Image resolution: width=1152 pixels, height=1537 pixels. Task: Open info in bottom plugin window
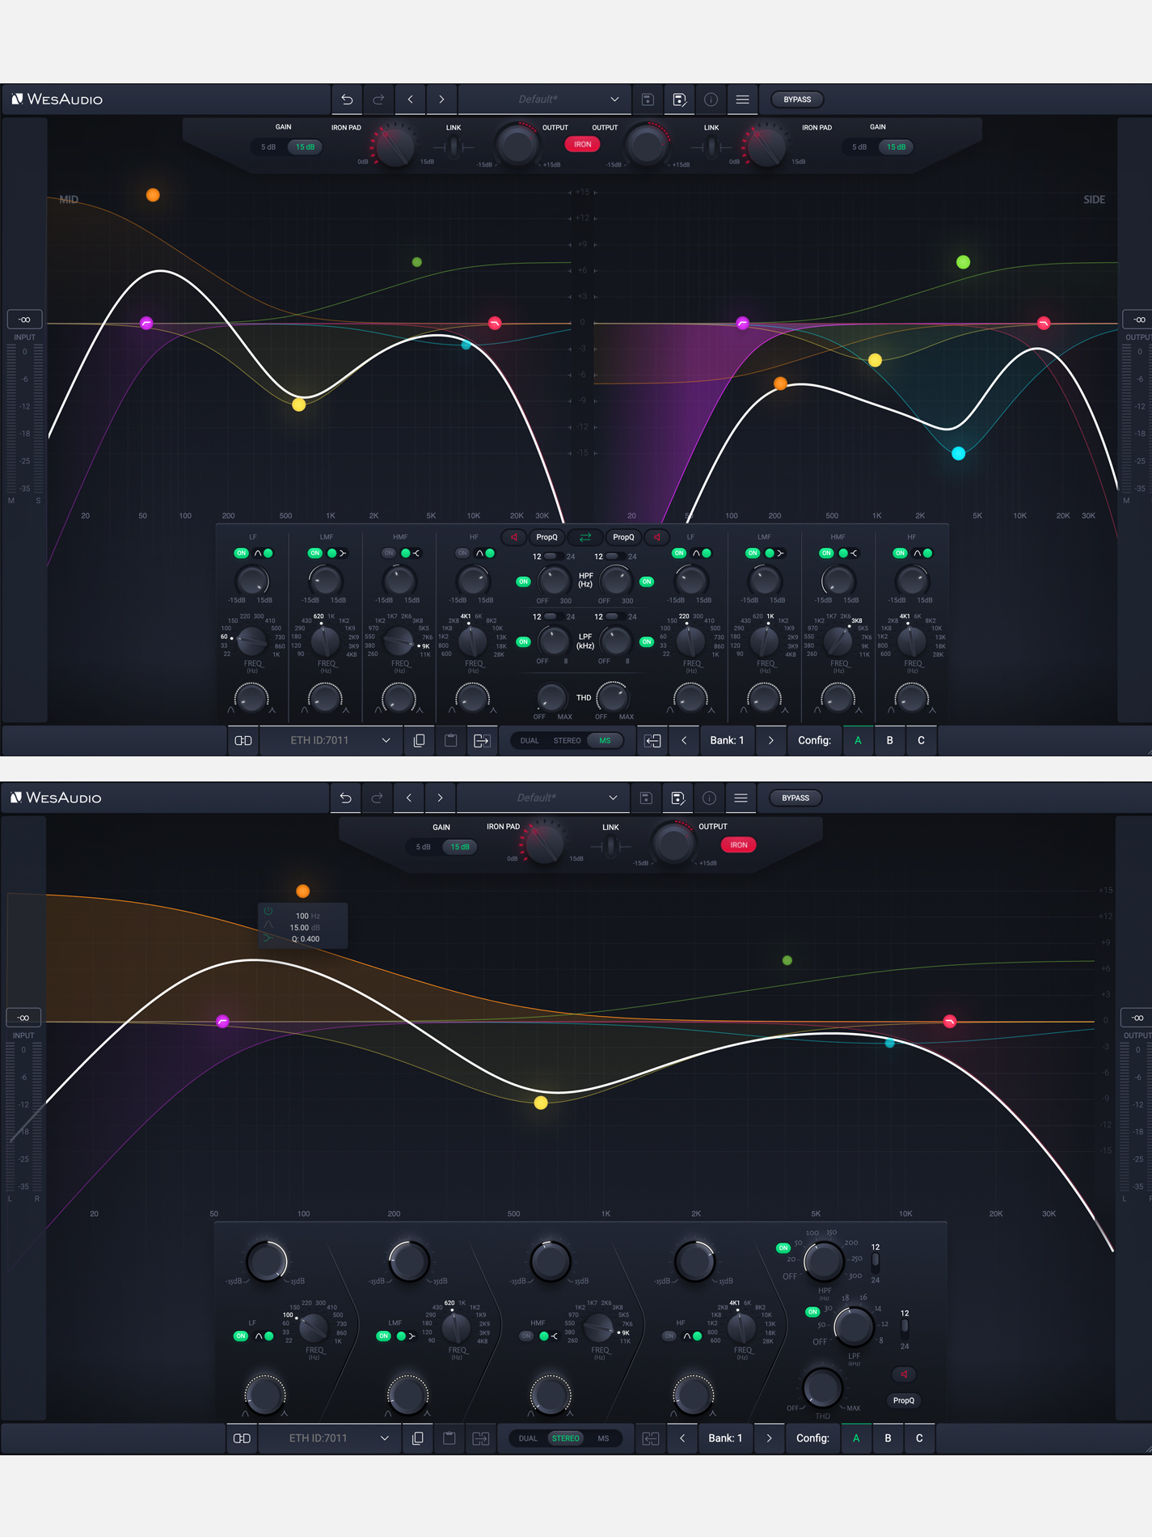tap(709, 798)
